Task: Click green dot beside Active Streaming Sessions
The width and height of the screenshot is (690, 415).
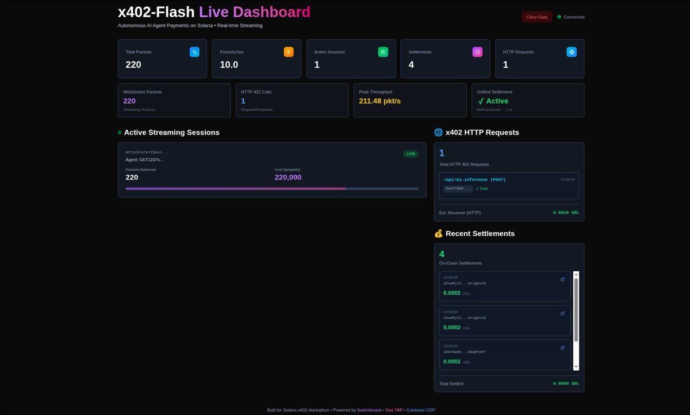Action: click(x=120, y=132)
